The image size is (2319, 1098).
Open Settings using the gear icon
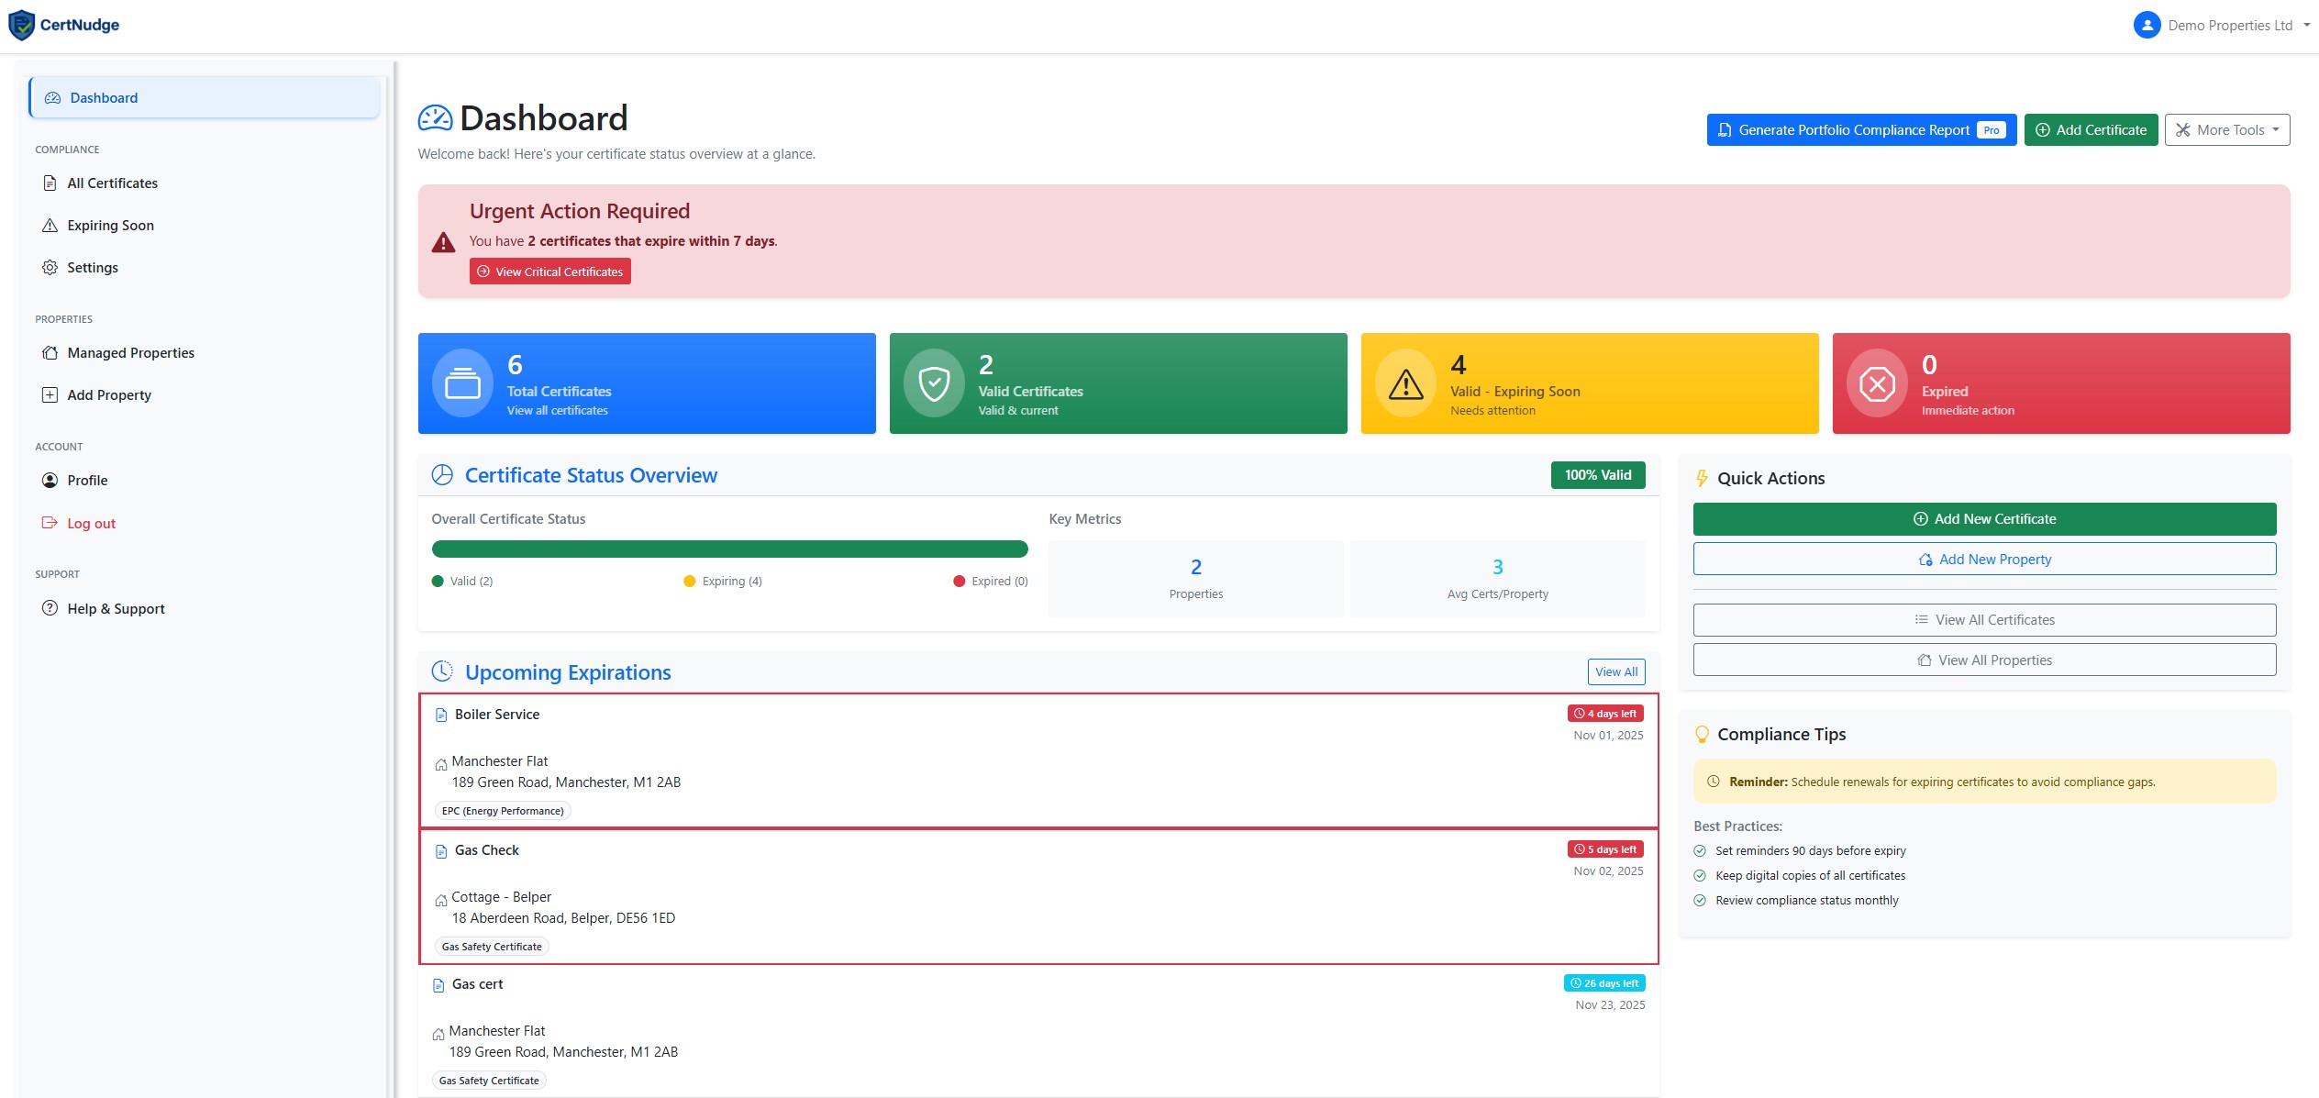pos(50,267)
